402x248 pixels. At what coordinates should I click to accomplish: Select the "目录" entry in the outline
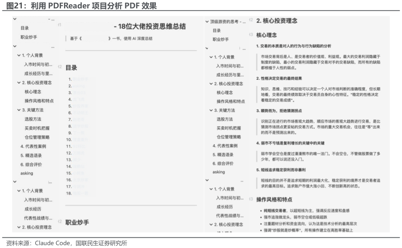point(24,27)
